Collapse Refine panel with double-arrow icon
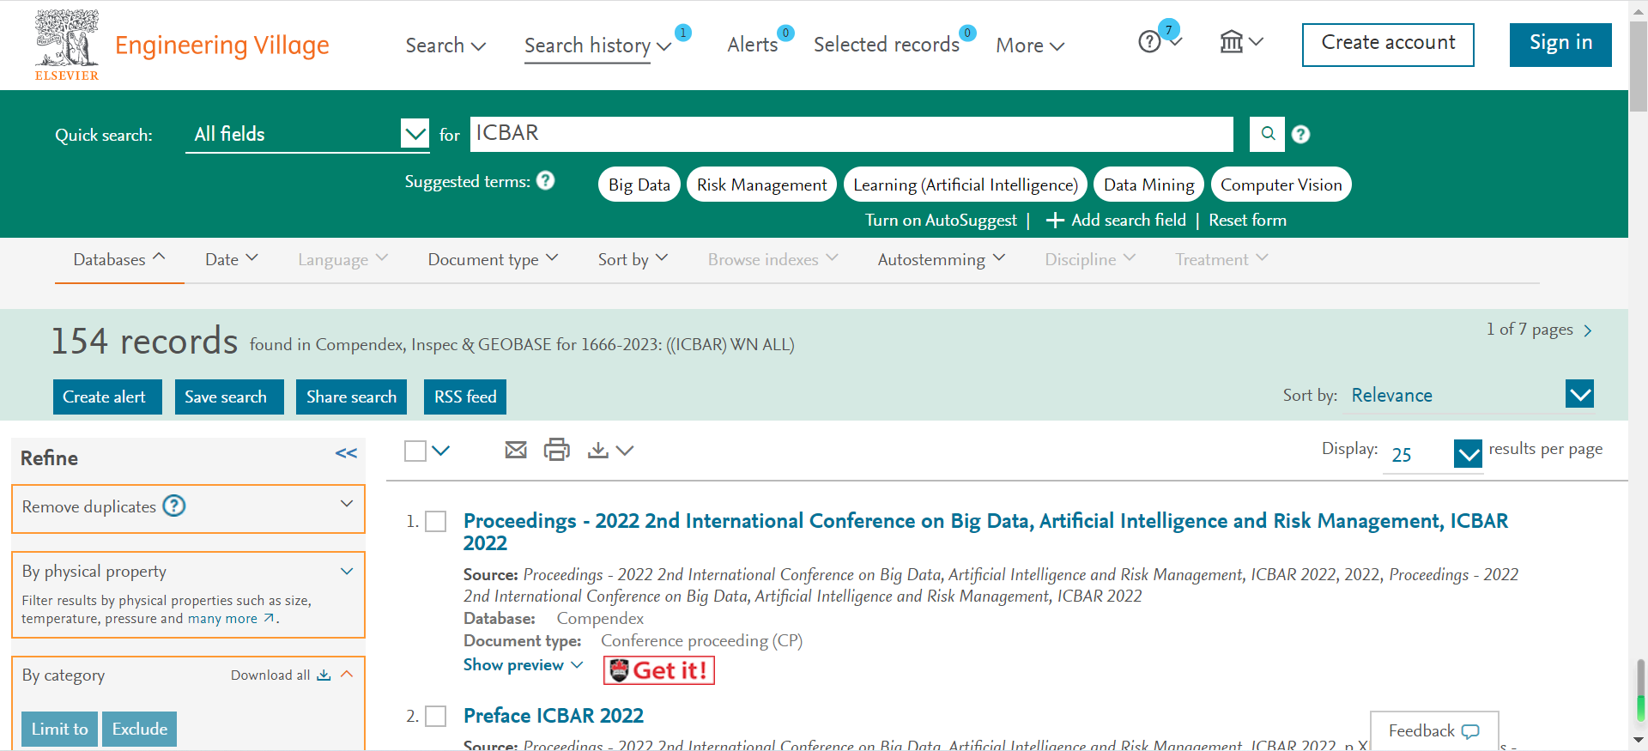1648x751 pixels. click(x=346, y=453)
